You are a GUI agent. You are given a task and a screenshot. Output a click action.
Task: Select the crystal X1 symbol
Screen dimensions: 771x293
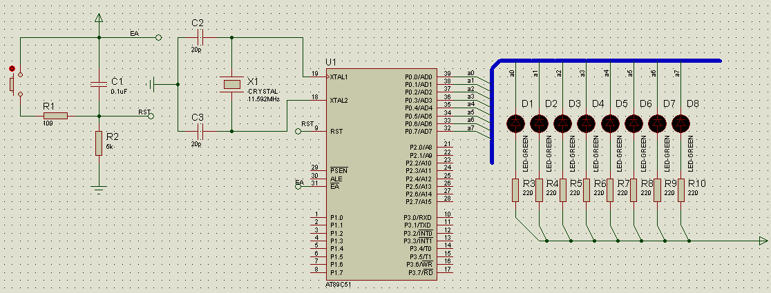pyautogui.click(x=231, y=85)
